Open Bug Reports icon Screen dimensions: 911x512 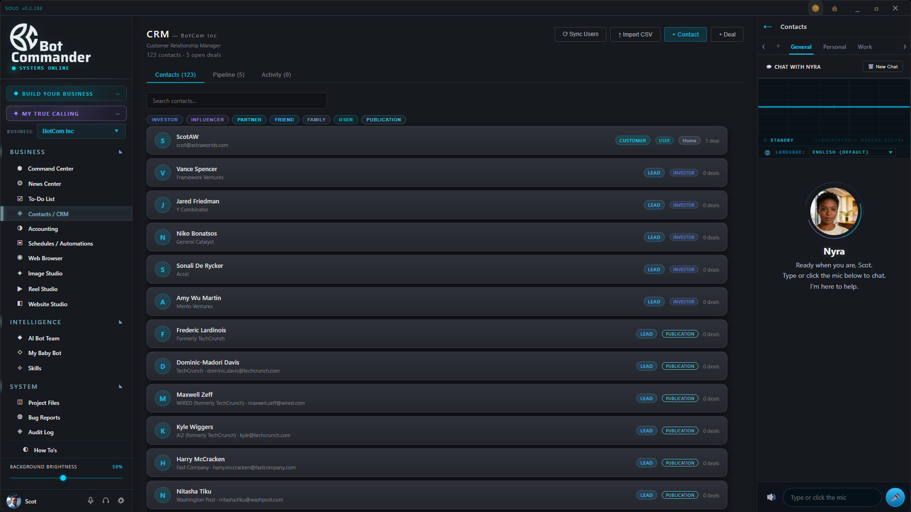click(20, 418)
